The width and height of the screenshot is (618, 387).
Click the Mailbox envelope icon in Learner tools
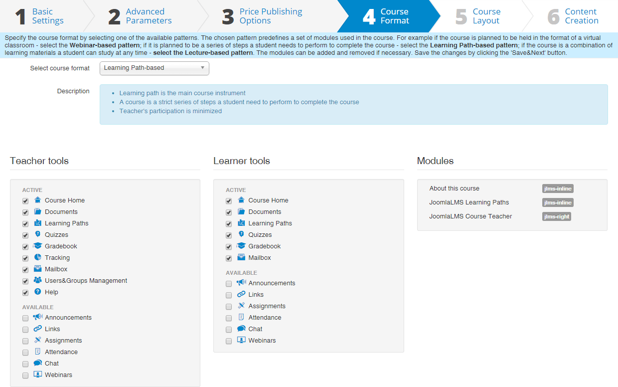click(241, 257)
